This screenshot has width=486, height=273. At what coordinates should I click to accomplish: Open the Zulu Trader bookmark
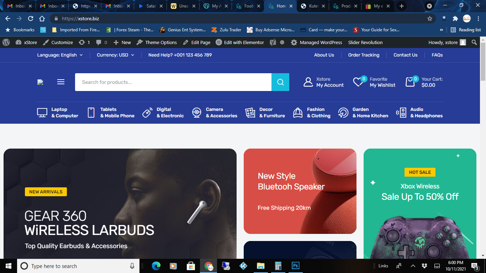[x=226, y=30]
